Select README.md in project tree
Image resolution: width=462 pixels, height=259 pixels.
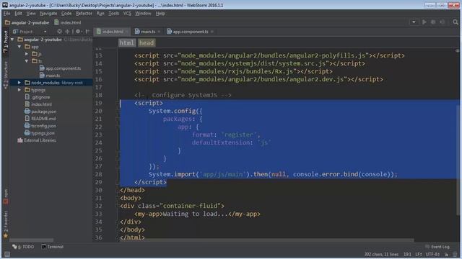click(40, 119)
